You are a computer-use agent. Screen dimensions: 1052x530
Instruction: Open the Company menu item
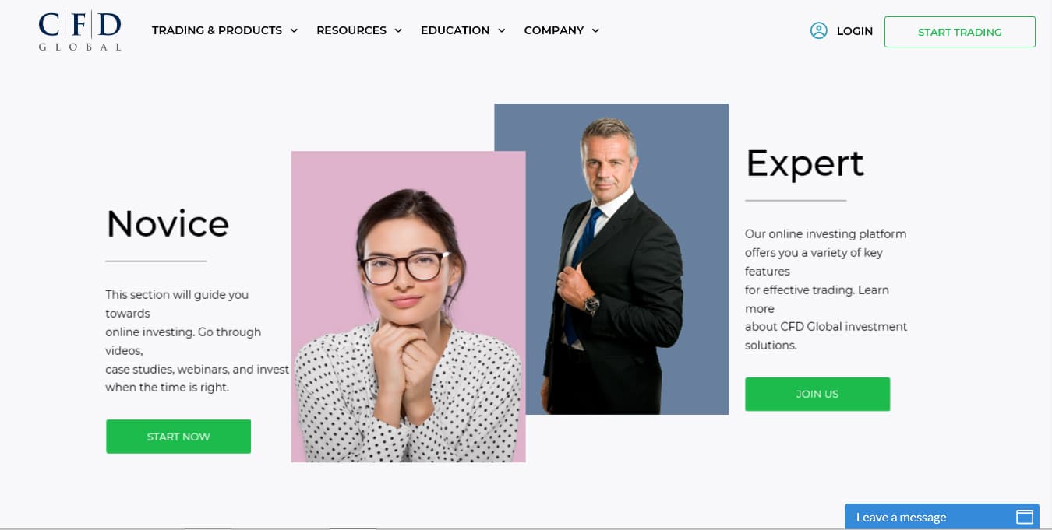click(554, 30)
